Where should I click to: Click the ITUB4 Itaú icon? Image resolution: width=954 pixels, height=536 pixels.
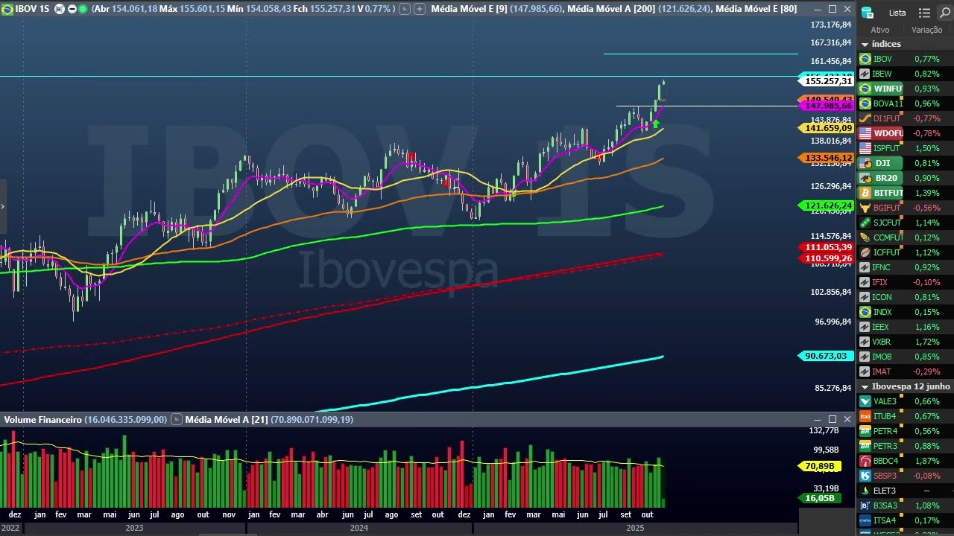click(x=865, y=416)
